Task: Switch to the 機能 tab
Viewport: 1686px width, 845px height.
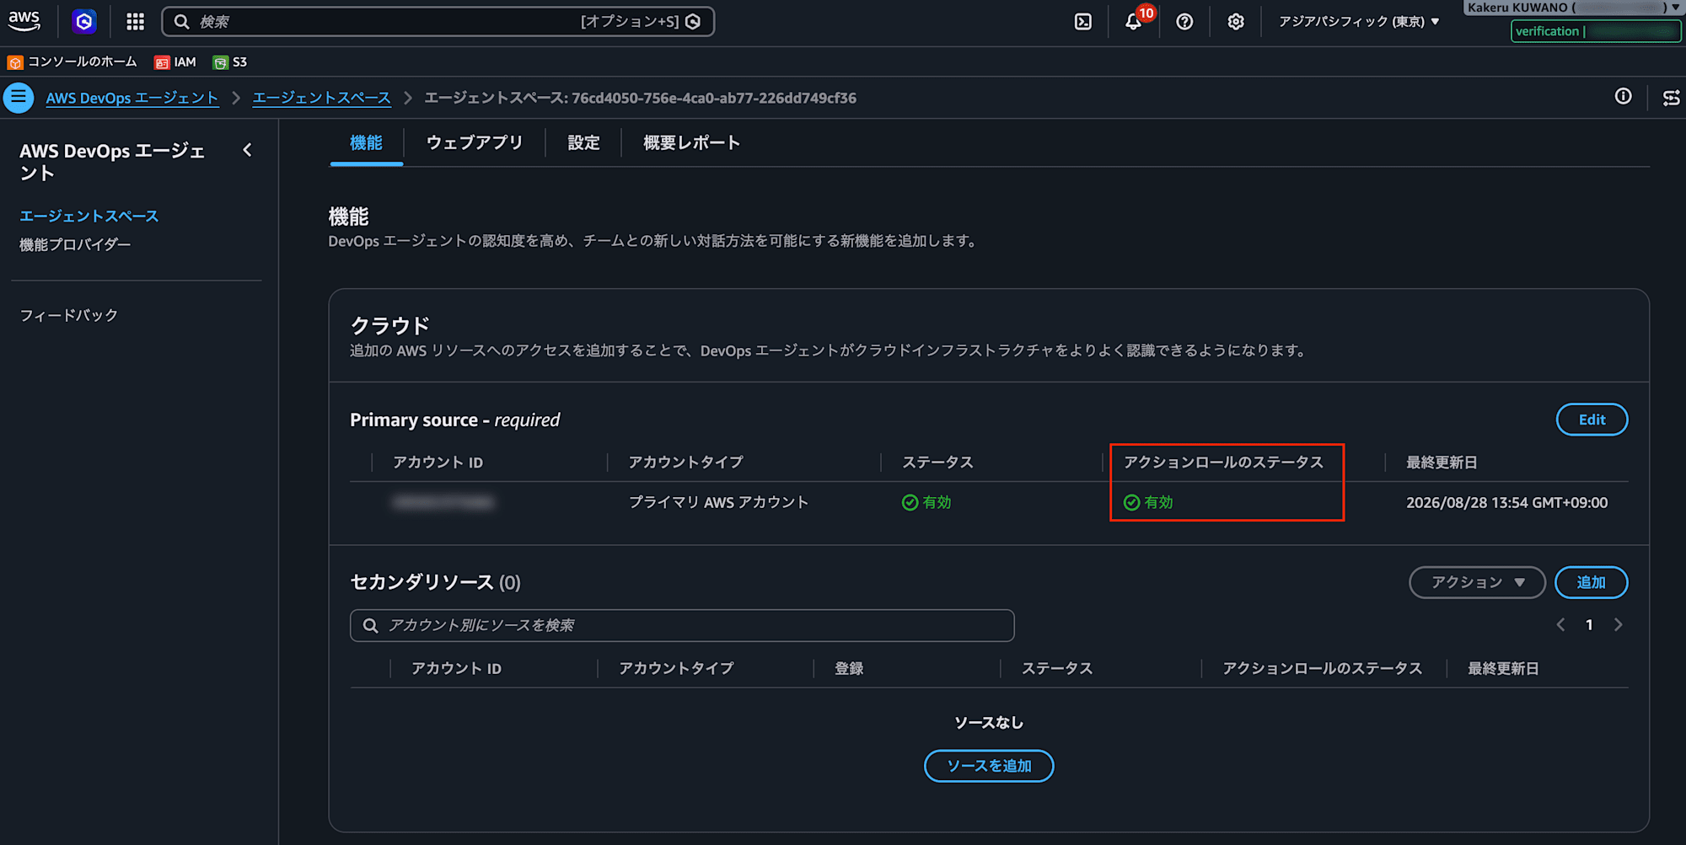Action: click(x=366, y=143)
